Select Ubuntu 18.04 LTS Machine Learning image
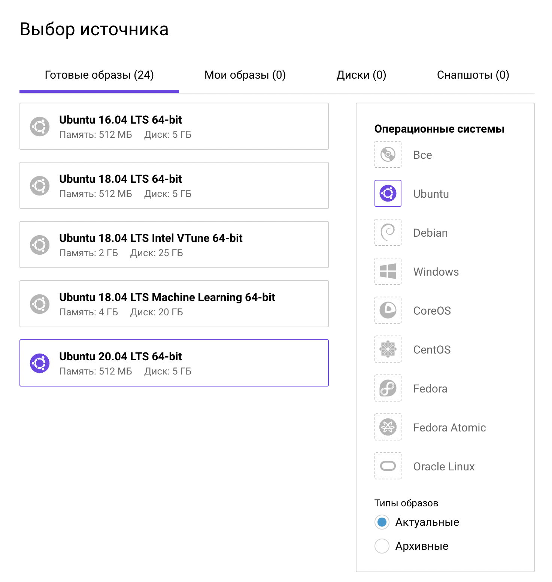The height and width of the screenshot is (582, 552). 174,304
